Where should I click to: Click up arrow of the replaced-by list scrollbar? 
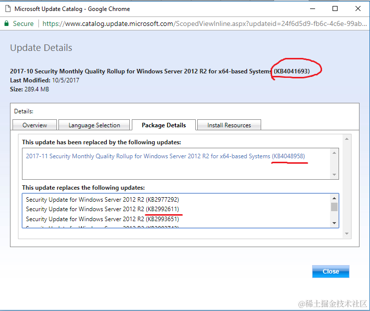pos(334,153)
